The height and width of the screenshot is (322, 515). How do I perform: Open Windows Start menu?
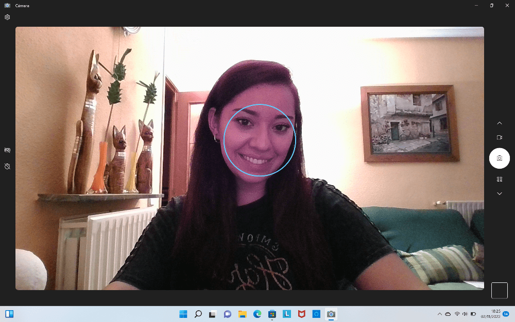[x=183, y=314]
